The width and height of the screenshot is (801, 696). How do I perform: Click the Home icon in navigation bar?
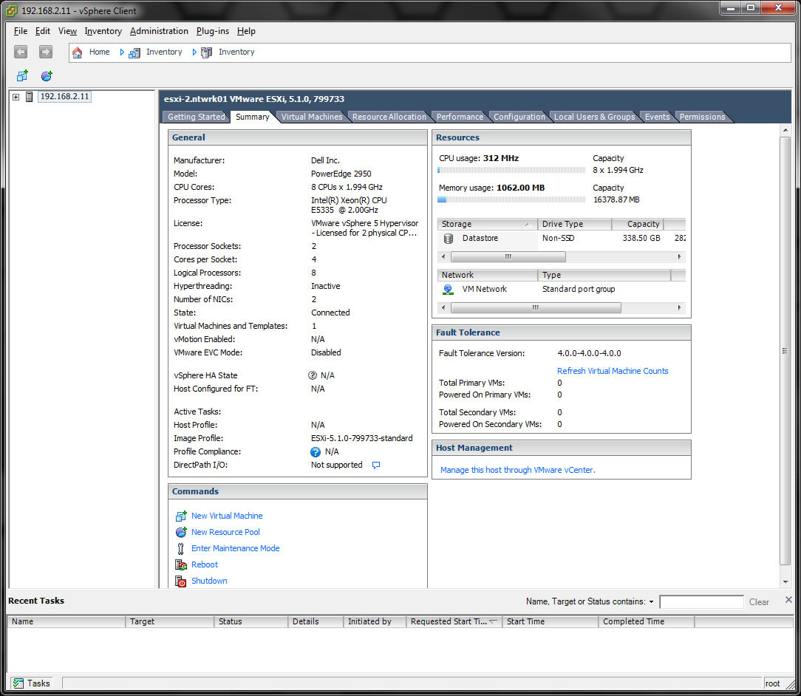[x=77, y=52]
